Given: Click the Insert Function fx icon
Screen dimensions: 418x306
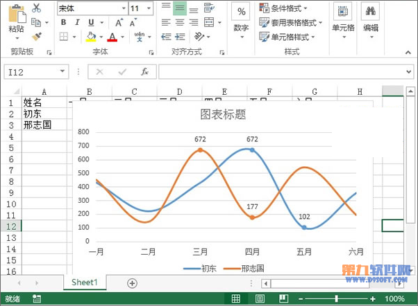Looking at the screenshot, I should [144, 71].
